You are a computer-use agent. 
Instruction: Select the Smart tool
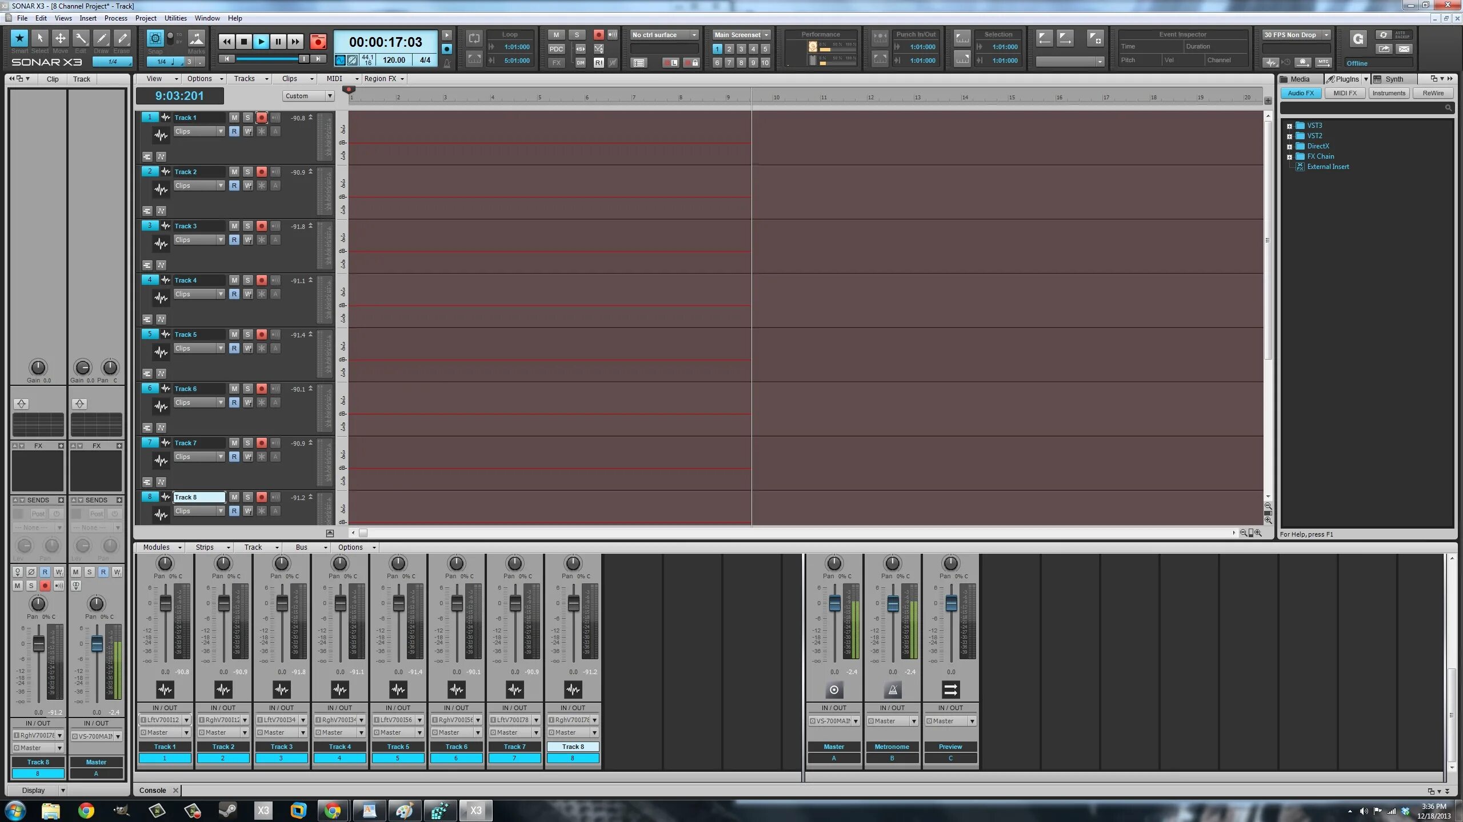click(19, 38)
